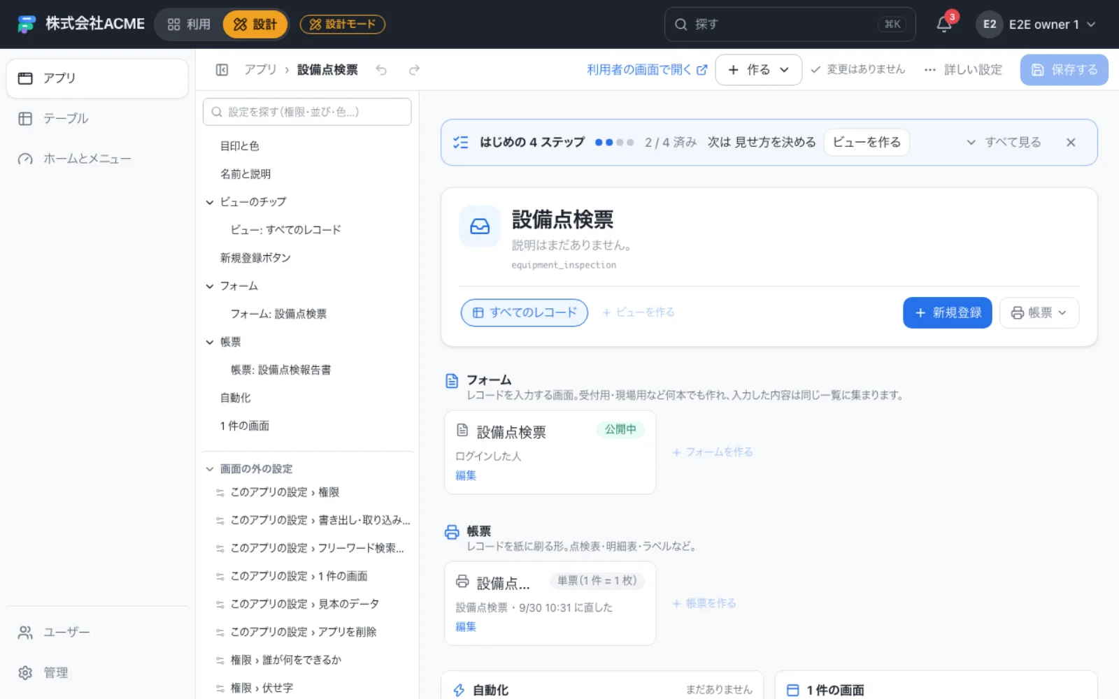Click the 編集 link on the 帳票 card
Screen dimensions: 1119x699
pos(466,627)
